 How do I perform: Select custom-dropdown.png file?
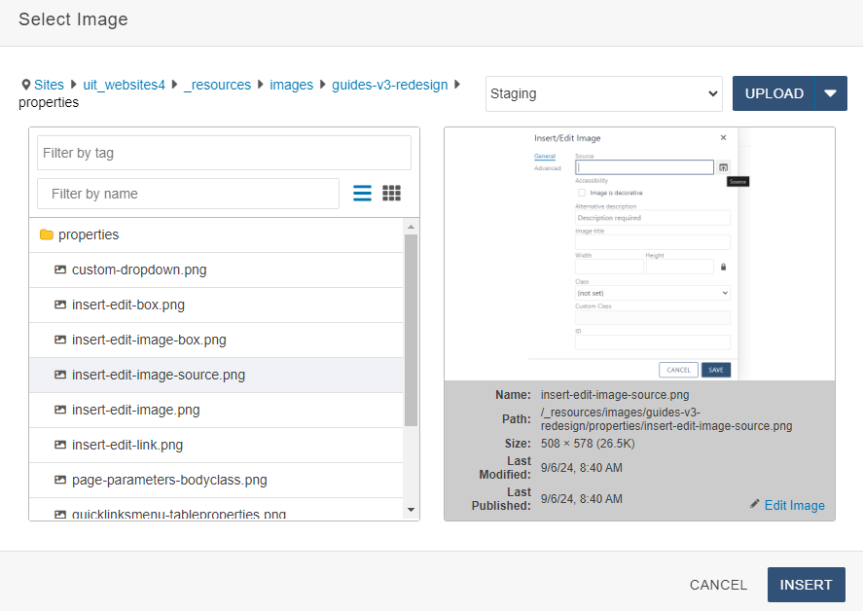click(216, 270)
